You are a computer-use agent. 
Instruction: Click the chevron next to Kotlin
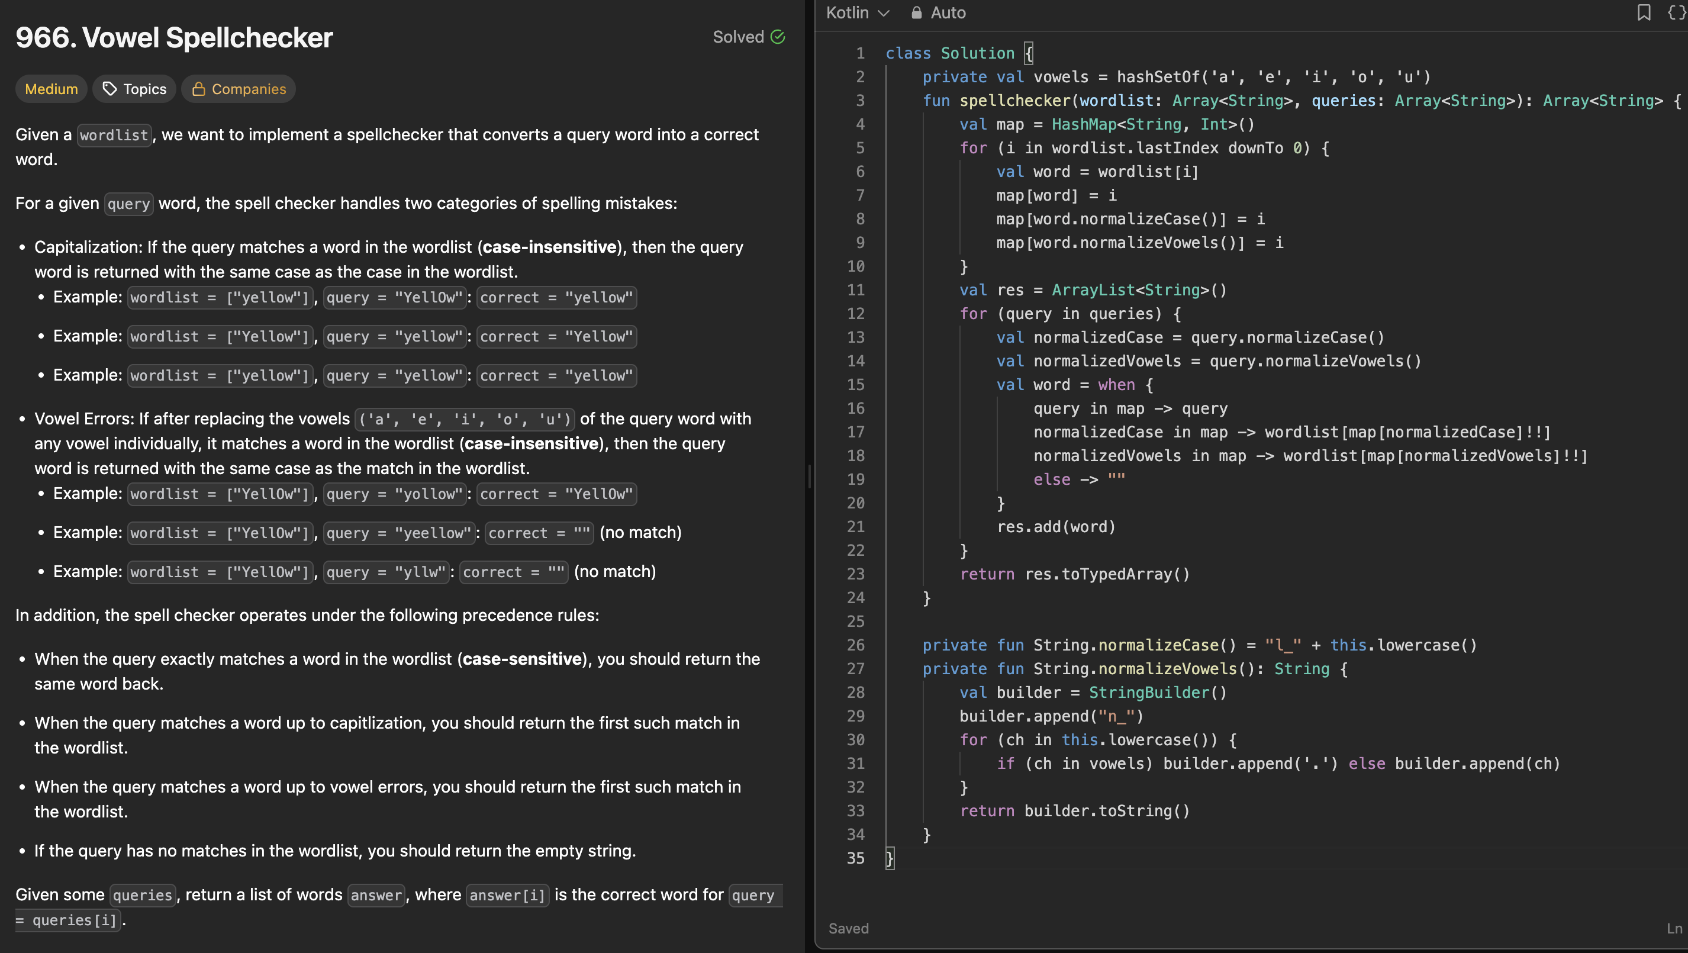pos(883,13)
